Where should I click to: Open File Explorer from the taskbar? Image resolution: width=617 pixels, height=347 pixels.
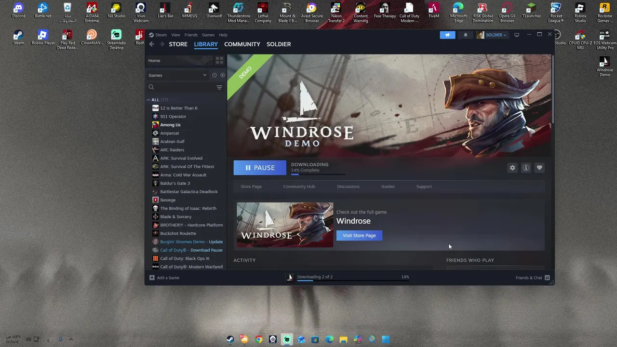[x=343, y=339]
